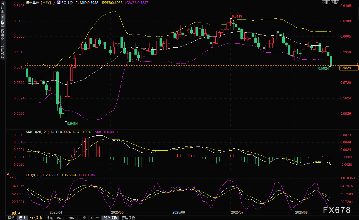Select the 指标 bottom tab
Viewport: 359px width, 220px height.
point(11,218)
